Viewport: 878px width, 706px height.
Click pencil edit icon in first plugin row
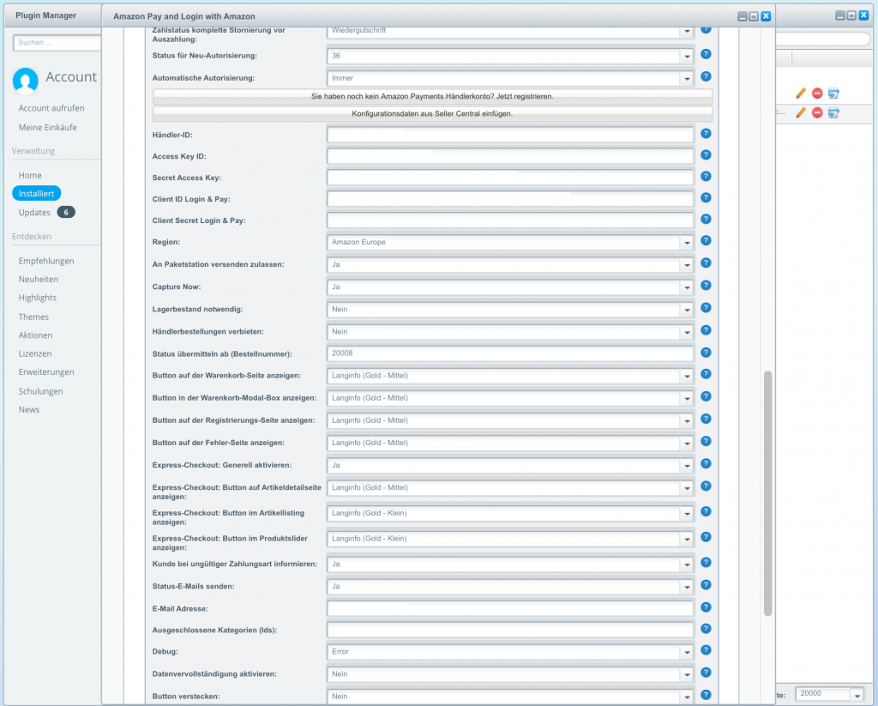pos(801,94)
